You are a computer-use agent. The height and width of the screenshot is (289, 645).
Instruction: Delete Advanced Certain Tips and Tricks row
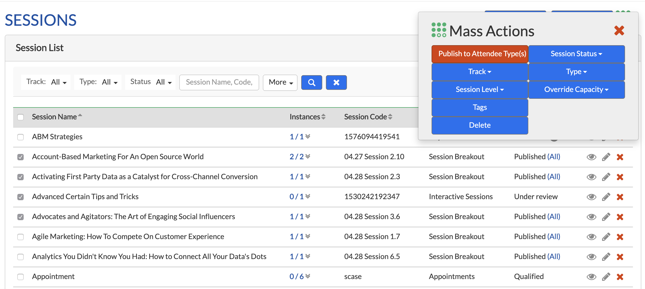tap(620, 197)
